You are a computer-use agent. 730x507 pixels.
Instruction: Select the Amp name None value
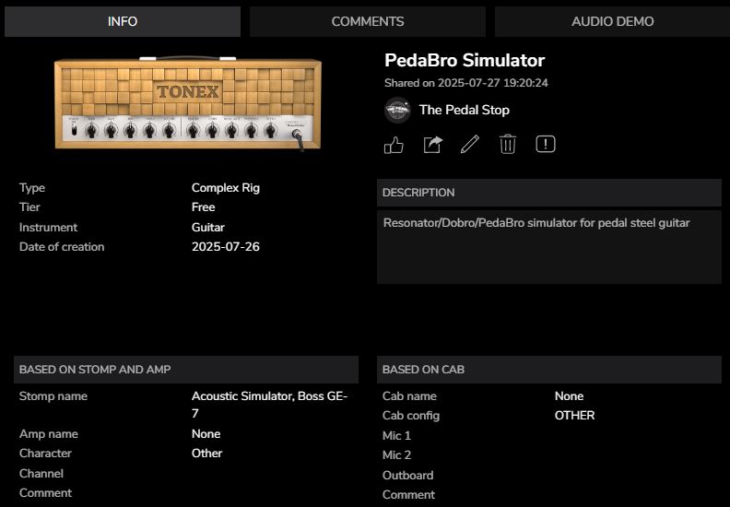tap(206, 434)
